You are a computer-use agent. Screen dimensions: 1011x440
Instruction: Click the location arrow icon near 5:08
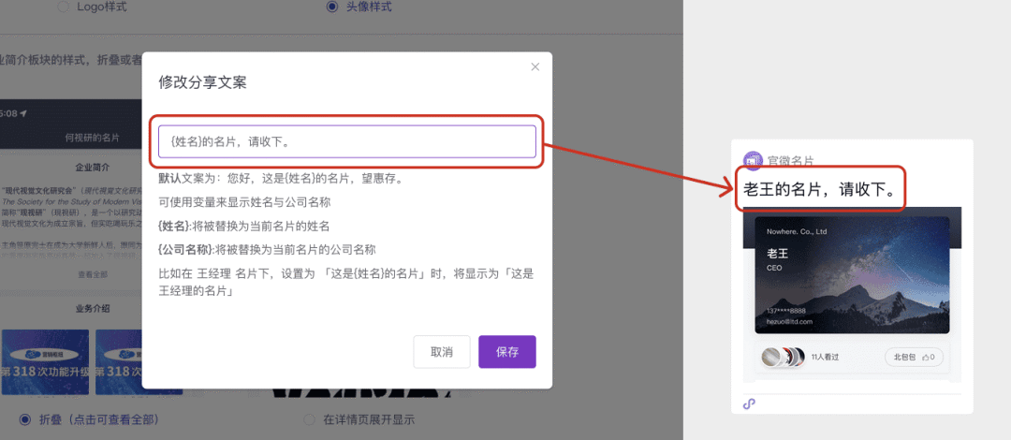pyautogui.click(x=23, y=113)
